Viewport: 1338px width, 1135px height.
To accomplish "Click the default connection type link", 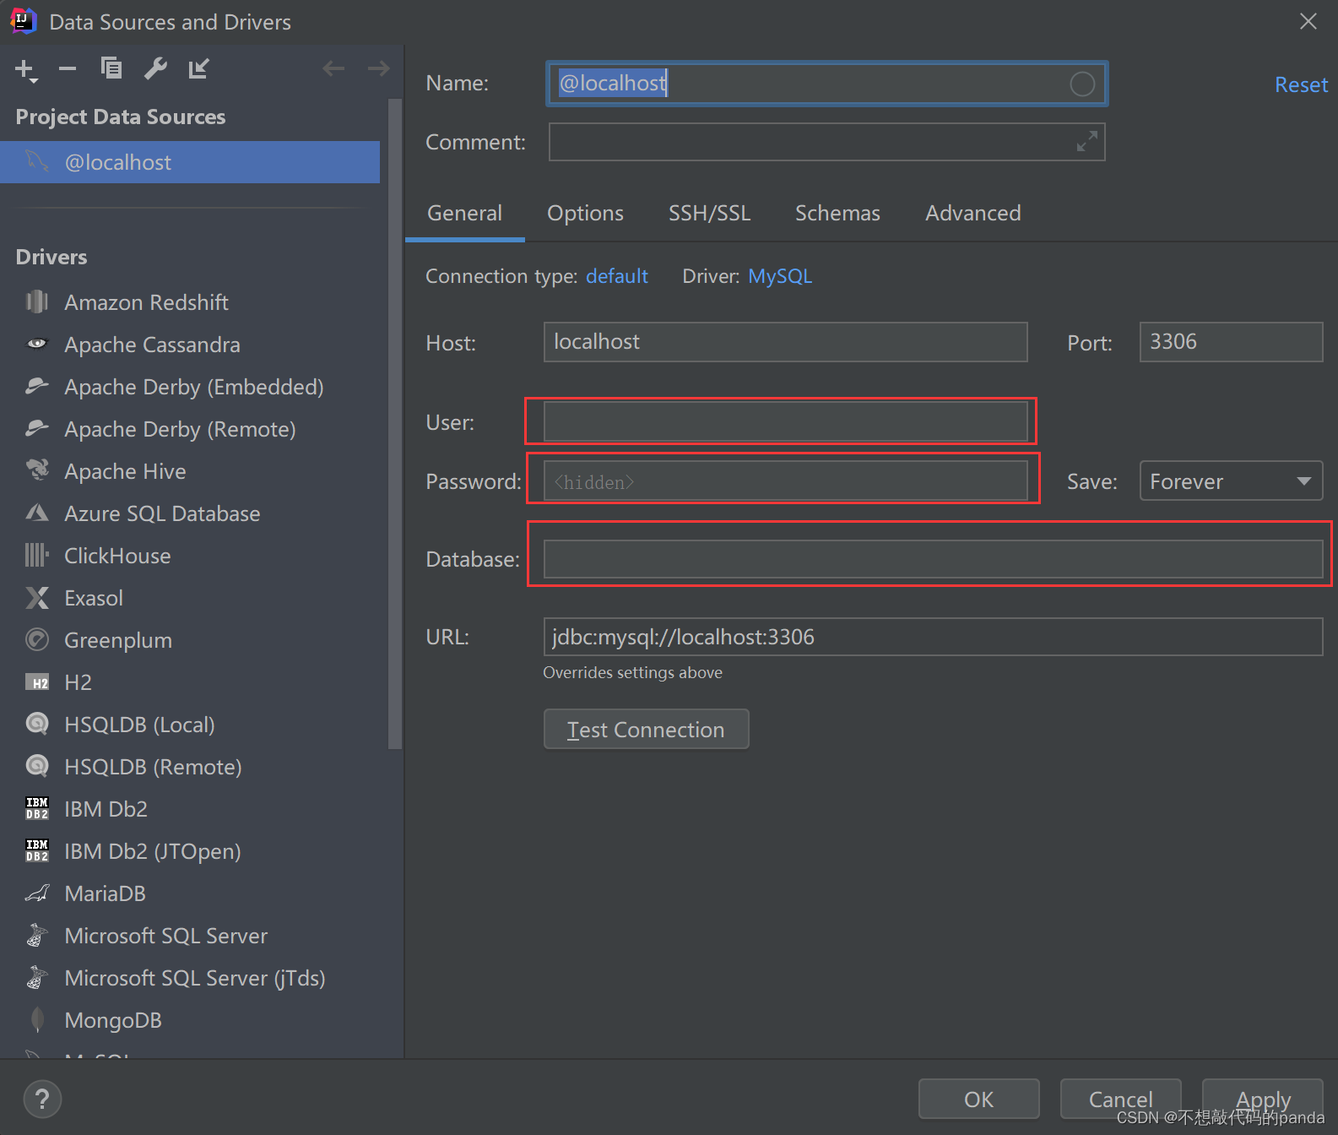I will [617, 276].
